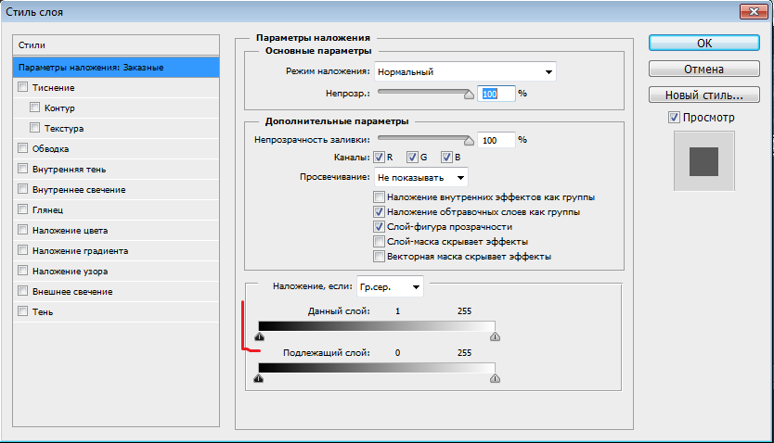Click the Непрозрачность заливки slider thumb
The height and width of the screenshot is (443, 774).
click(469, 139)
